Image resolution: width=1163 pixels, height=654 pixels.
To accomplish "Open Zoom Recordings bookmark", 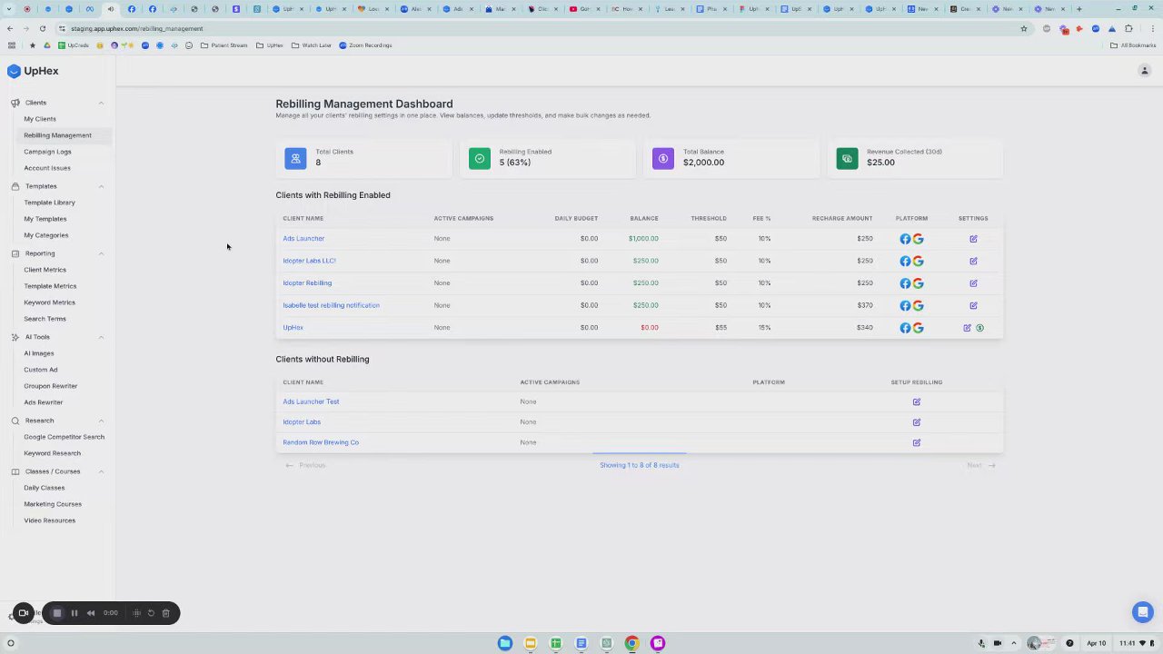I will click(x=365, y=45).
